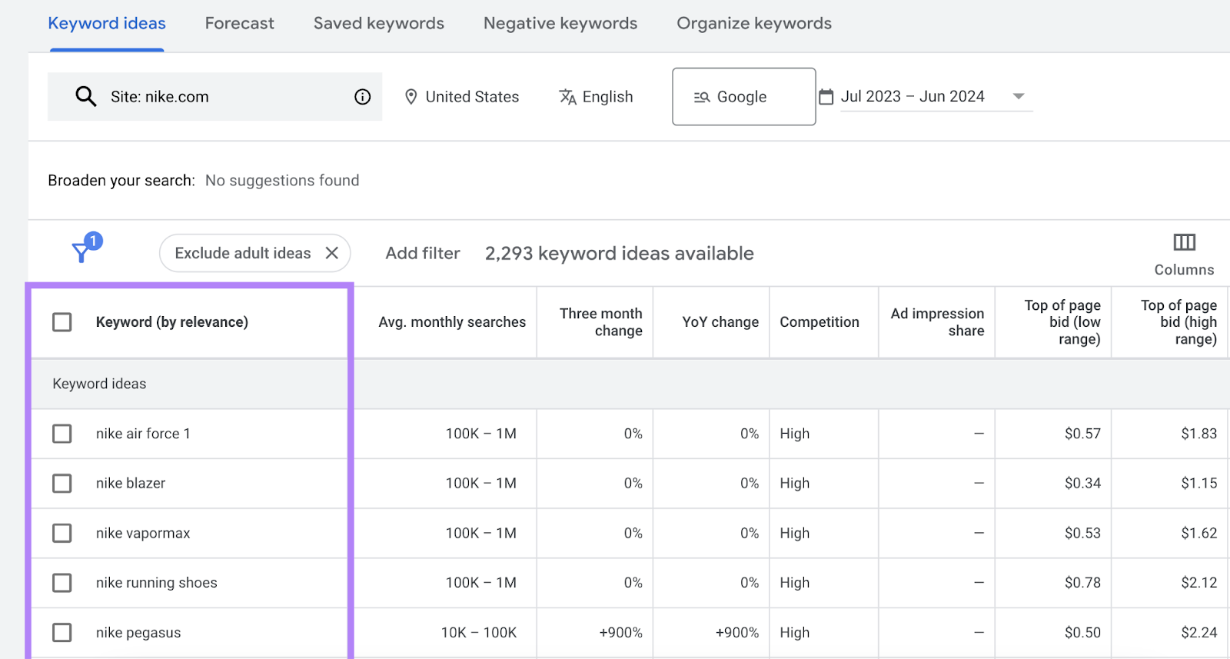Click the +900% three month change for nike pegasus
The height and width of the screenshot is (659, 1230).
click(621, 633)
